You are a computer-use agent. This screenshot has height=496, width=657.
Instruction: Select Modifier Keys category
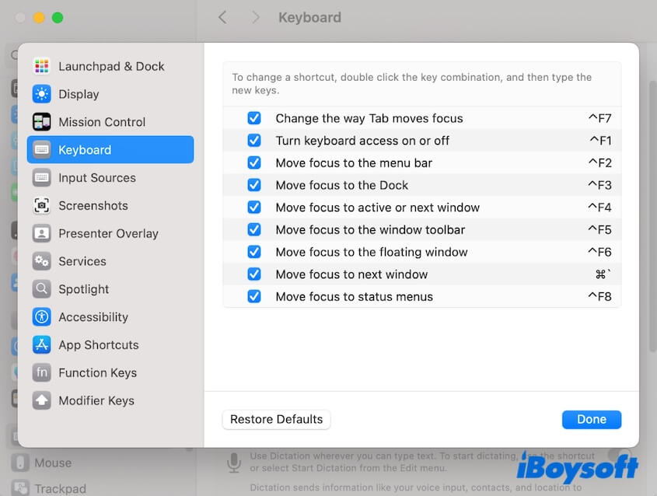click(x=110, y=400)
